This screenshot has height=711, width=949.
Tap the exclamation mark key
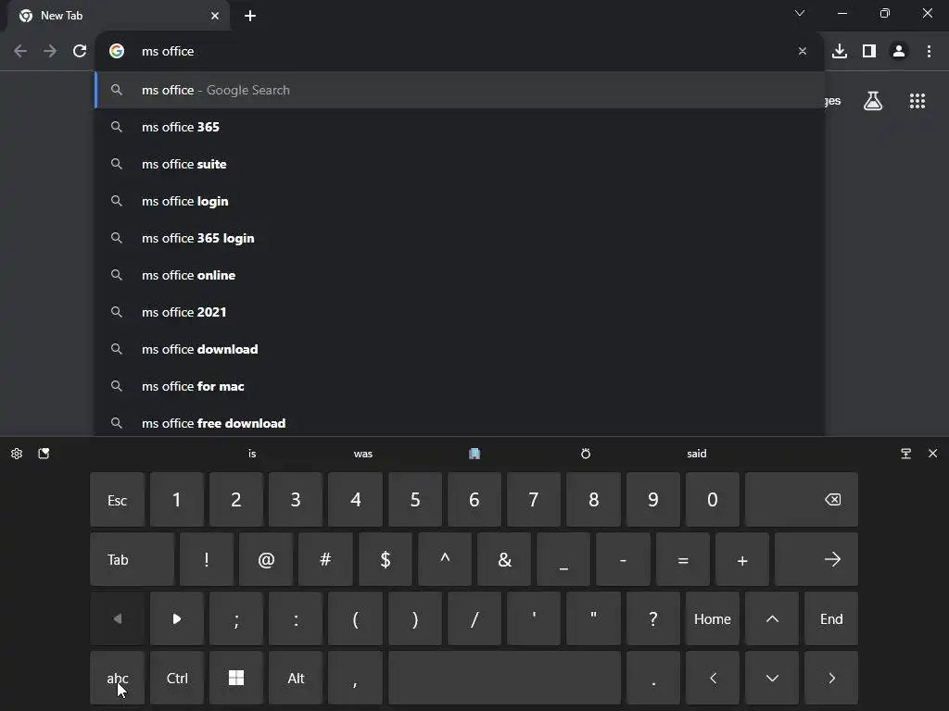coord(207,559)
